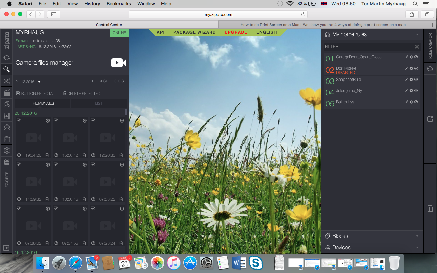This screenshot has width=437, height=273.
Task: Delete the 15:56:12 recording via trash icon
Action: [x=84, y=155]
